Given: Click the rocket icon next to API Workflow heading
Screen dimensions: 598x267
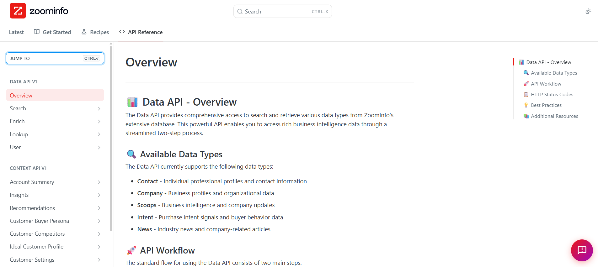Looking at the screenshot, I should (x=131, y=250).
